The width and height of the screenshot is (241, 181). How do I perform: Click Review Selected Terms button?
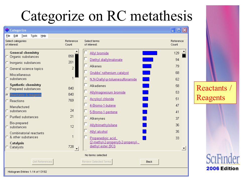(x=97, y=162)
